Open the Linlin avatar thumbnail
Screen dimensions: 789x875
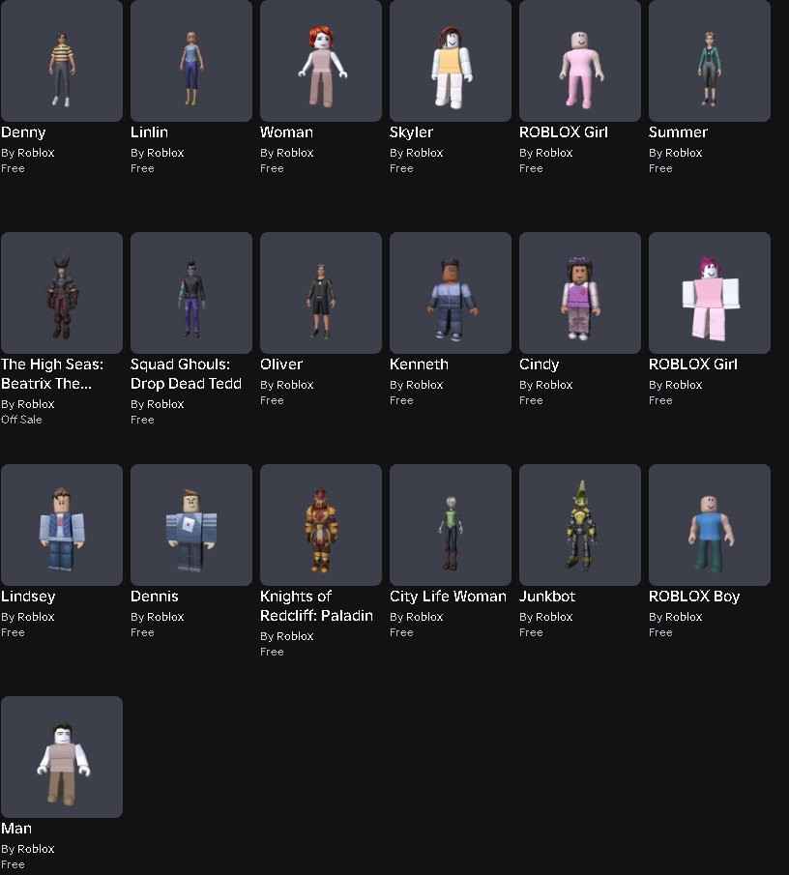point(191,60)
